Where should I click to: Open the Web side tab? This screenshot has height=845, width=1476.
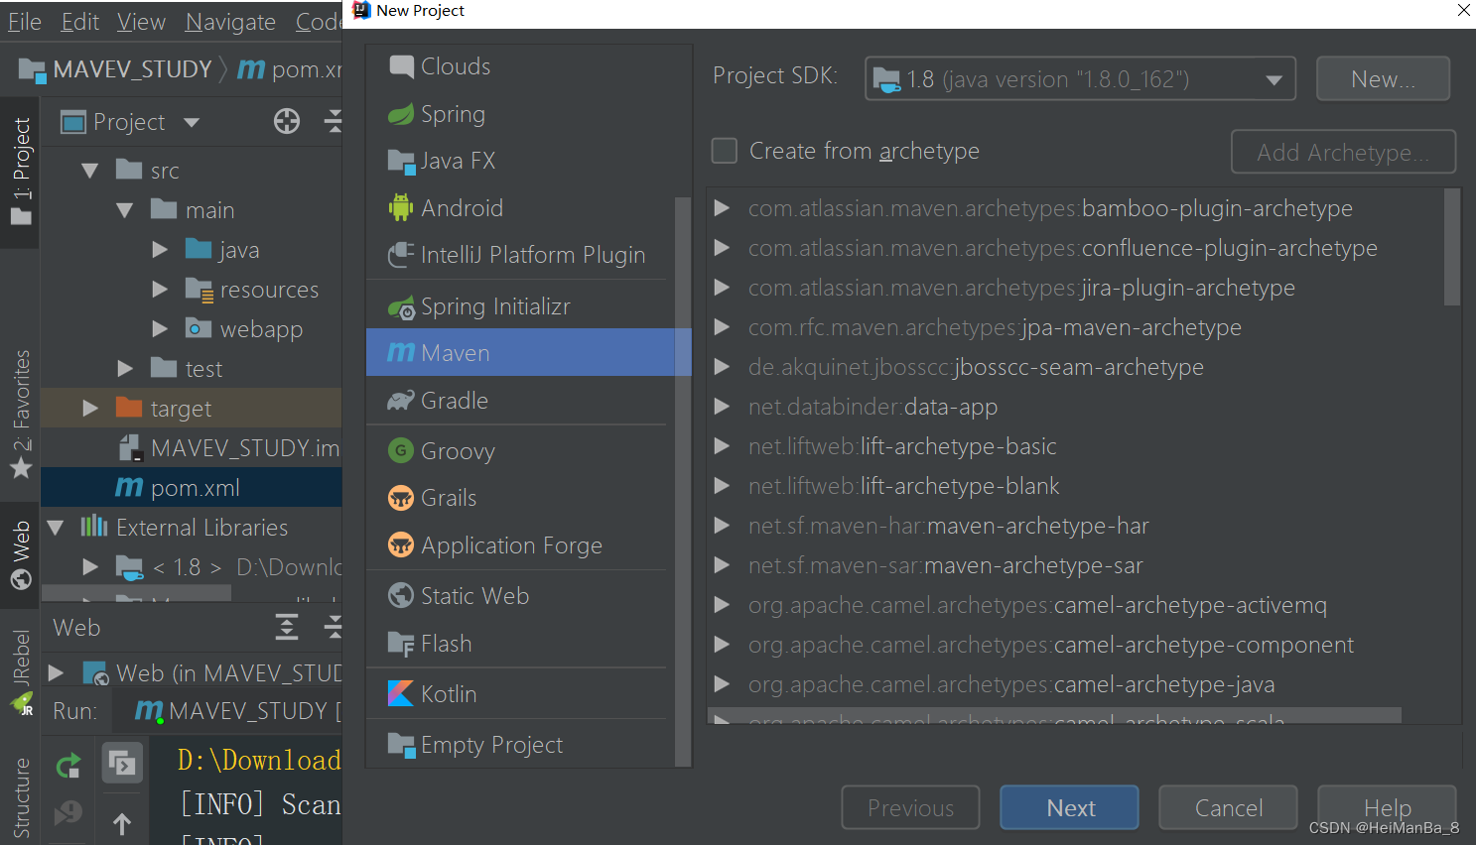21,554
